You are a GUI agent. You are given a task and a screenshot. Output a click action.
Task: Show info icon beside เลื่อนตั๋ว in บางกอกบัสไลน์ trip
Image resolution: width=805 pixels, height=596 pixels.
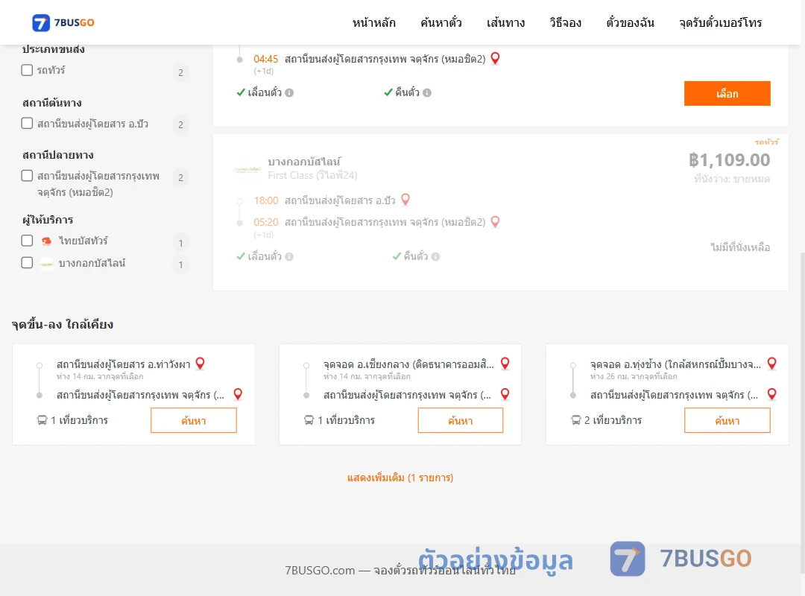tap(289, 257)
